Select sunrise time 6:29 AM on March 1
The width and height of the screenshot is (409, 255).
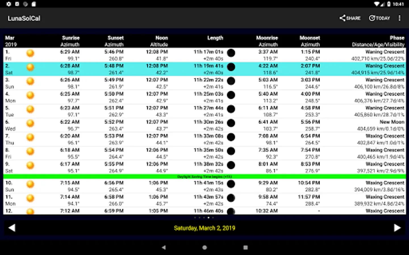click(x=70, y=52)
